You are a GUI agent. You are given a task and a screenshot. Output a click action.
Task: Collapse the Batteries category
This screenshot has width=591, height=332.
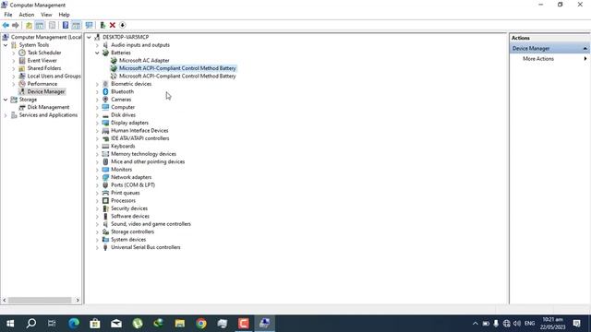click(x=97, y=53)
